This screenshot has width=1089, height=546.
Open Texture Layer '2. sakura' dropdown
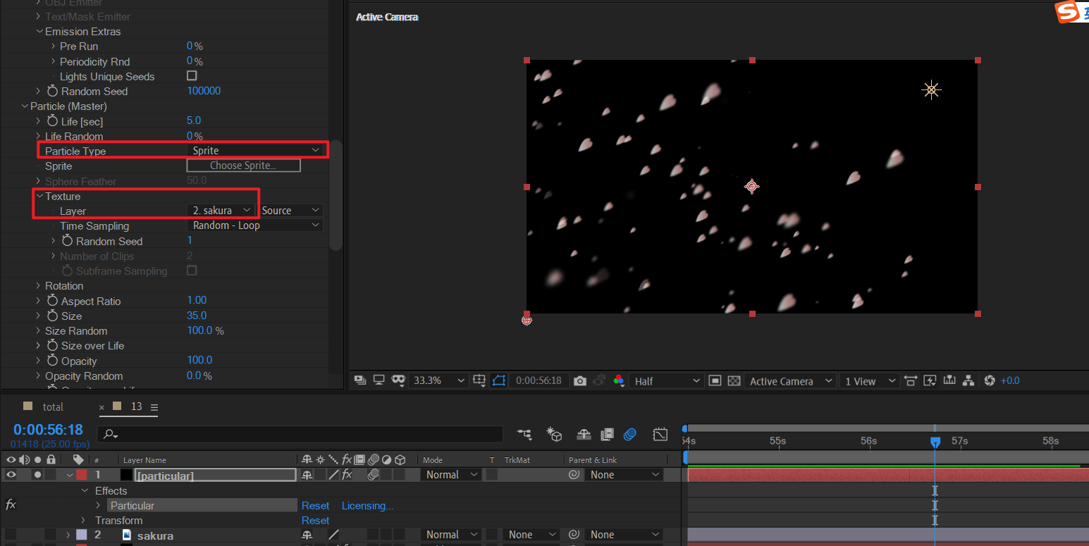[x=221, y=210]
